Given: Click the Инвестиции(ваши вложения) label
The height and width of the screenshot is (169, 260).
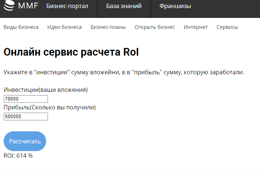Looking at the screenshot, I should pyautogui.click(x=46, y=90).
